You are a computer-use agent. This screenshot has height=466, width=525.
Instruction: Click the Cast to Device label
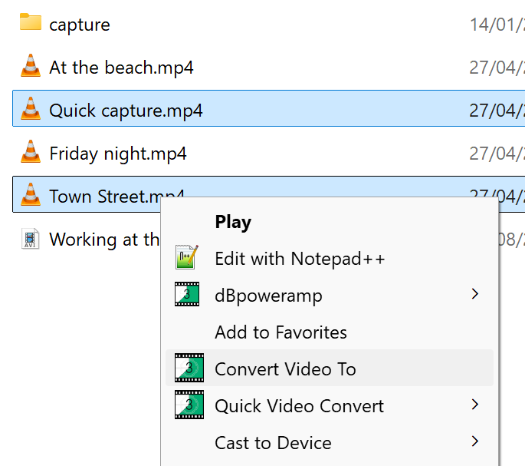coord(273,443)
